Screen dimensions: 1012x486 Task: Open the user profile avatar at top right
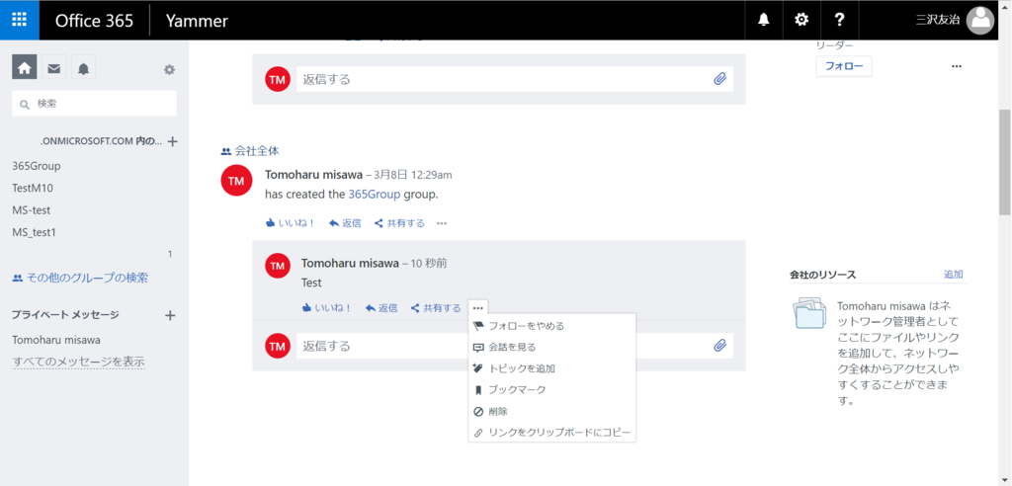click(x=980, y=20)
